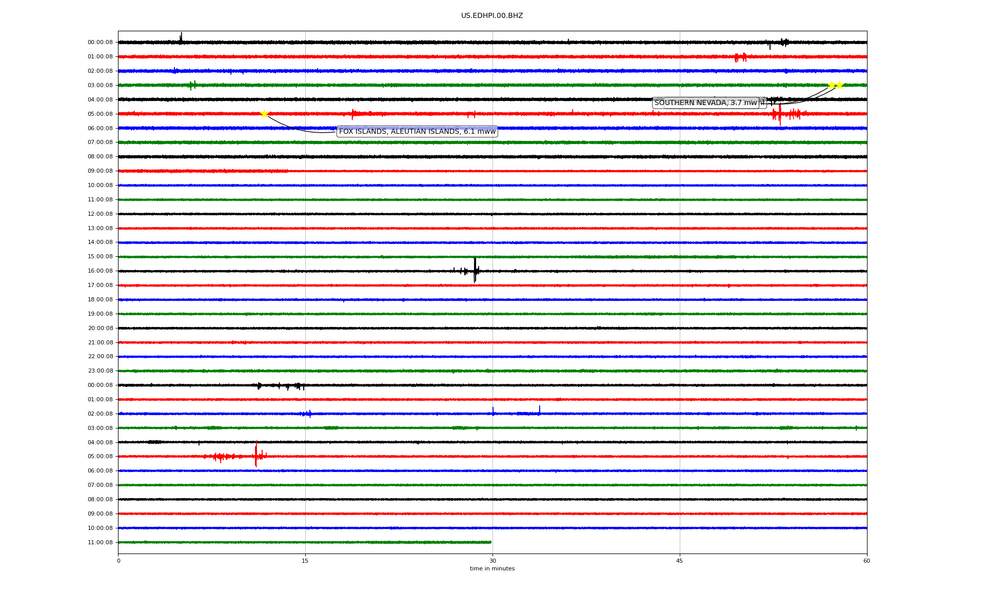
Task: Click the 20:00:08 row time label
Action: pyautogui.click(x=100, y=329)
